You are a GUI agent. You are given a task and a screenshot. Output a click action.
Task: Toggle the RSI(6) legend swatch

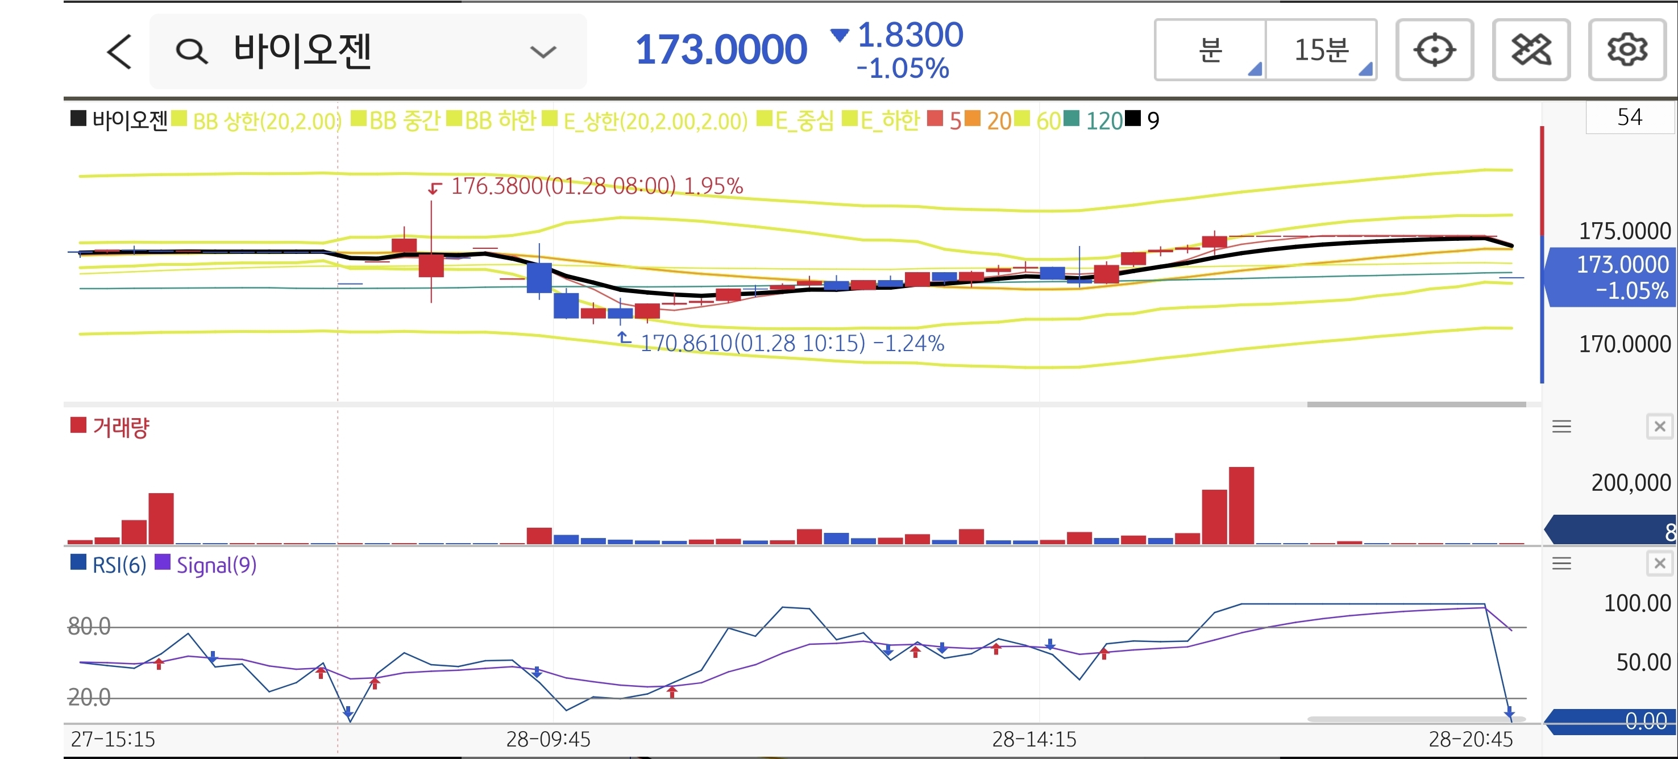click(x=78, y=562)
